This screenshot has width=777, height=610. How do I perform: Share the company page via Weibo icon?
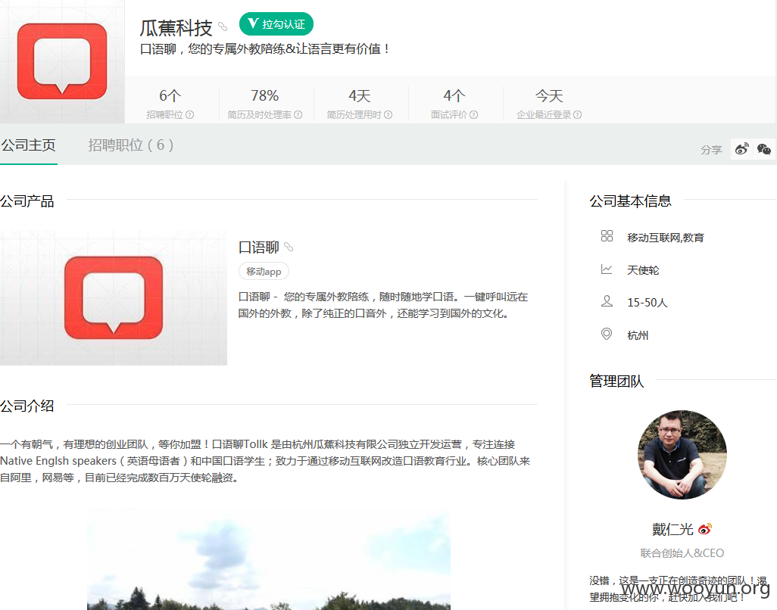[742, 149]
